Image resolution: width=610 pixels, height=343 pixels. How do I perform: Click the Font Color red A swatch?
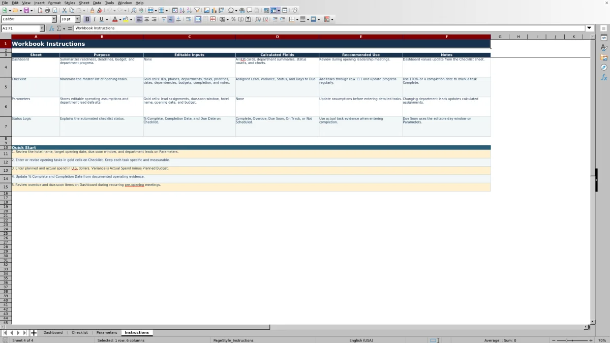(115, 19)
